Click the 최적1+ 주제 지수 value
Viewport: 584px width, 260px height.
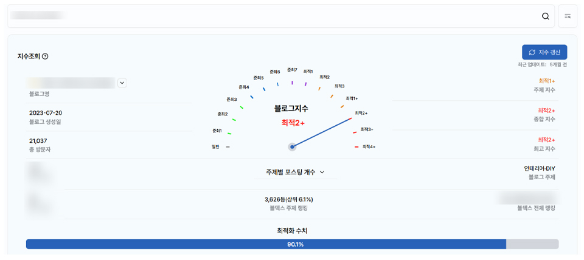[x=546, y=81]
